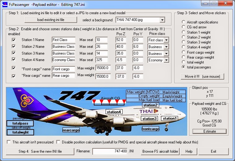
Task: Click Rear cargo Pos Z field -37.0
Action: (121, 76)
